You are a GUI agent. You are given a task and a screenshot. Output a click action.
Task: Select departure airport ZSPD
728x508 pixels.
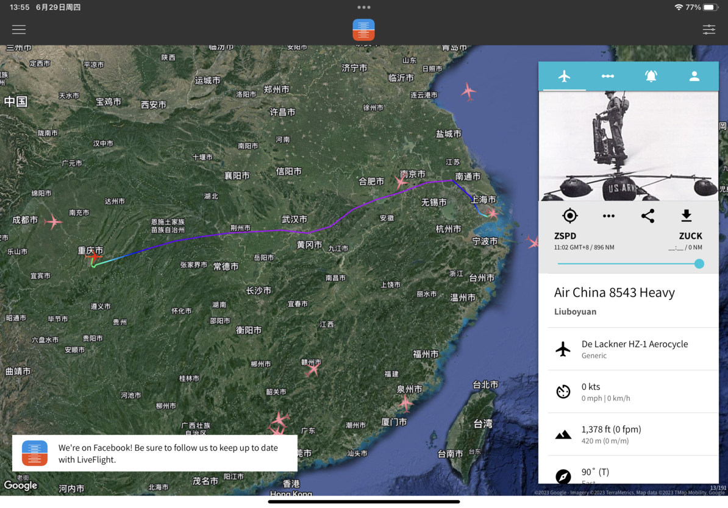(565, 236)
